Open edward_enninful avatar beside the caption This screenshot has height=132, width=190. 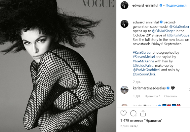coord(125,24)
